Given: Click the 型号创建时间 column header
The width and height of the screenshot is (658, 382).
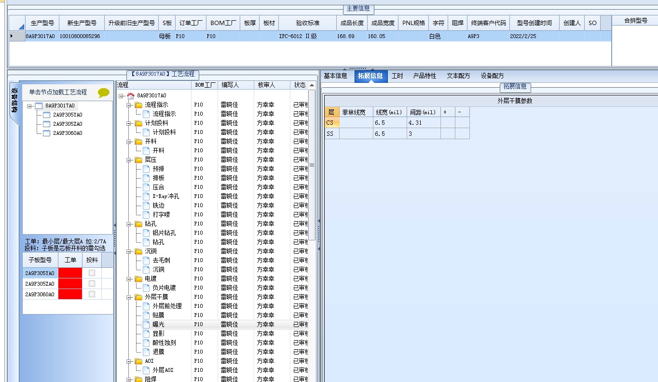Looking at the screenshot, I should 534,23.
